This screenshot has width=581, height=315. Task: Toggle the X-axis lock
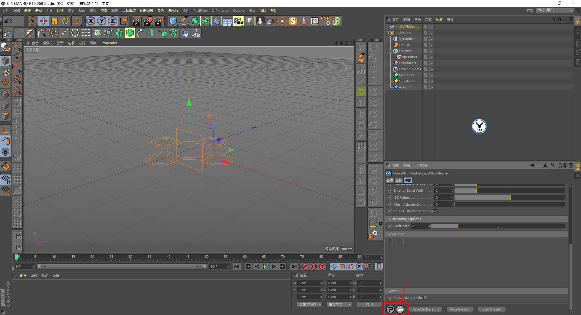coord(90,21)
